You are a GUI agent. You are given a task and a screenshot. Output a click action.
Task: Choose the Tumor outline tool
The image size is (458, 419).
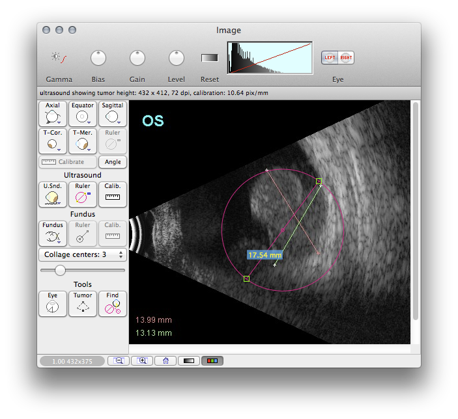pyautogui.click(x=83, y=304)
